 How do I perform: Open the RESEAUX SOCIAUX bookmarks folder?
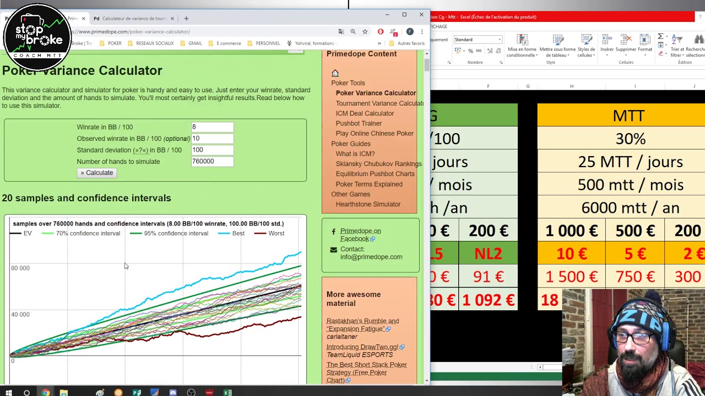pyautogui.click(x=150, y=43)
